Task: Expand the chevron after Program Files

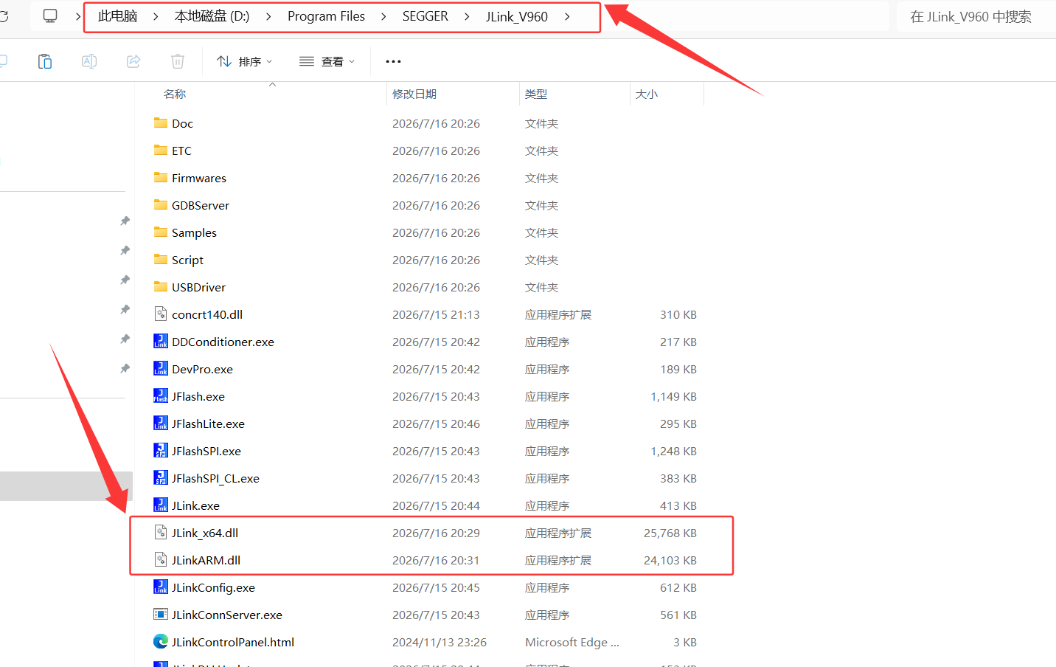Action: (x=383, y=16)
